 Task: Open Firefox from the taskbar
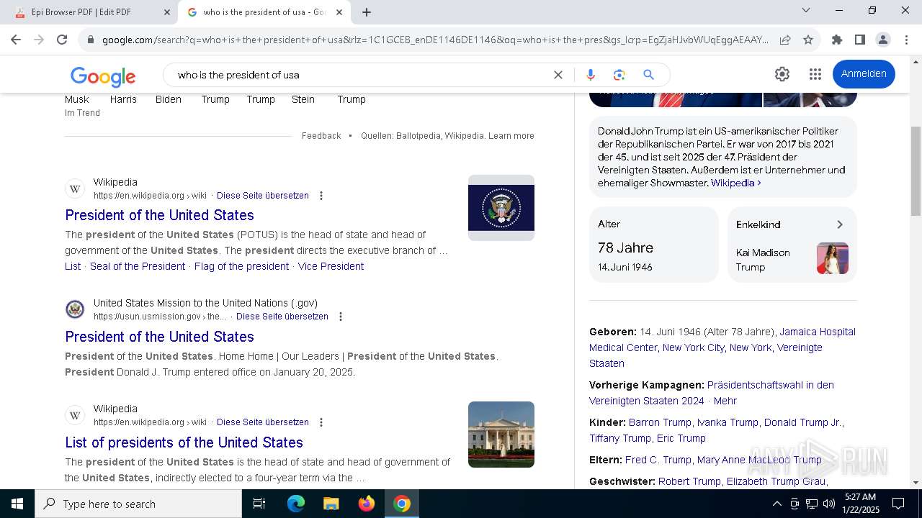pos(367,504)
